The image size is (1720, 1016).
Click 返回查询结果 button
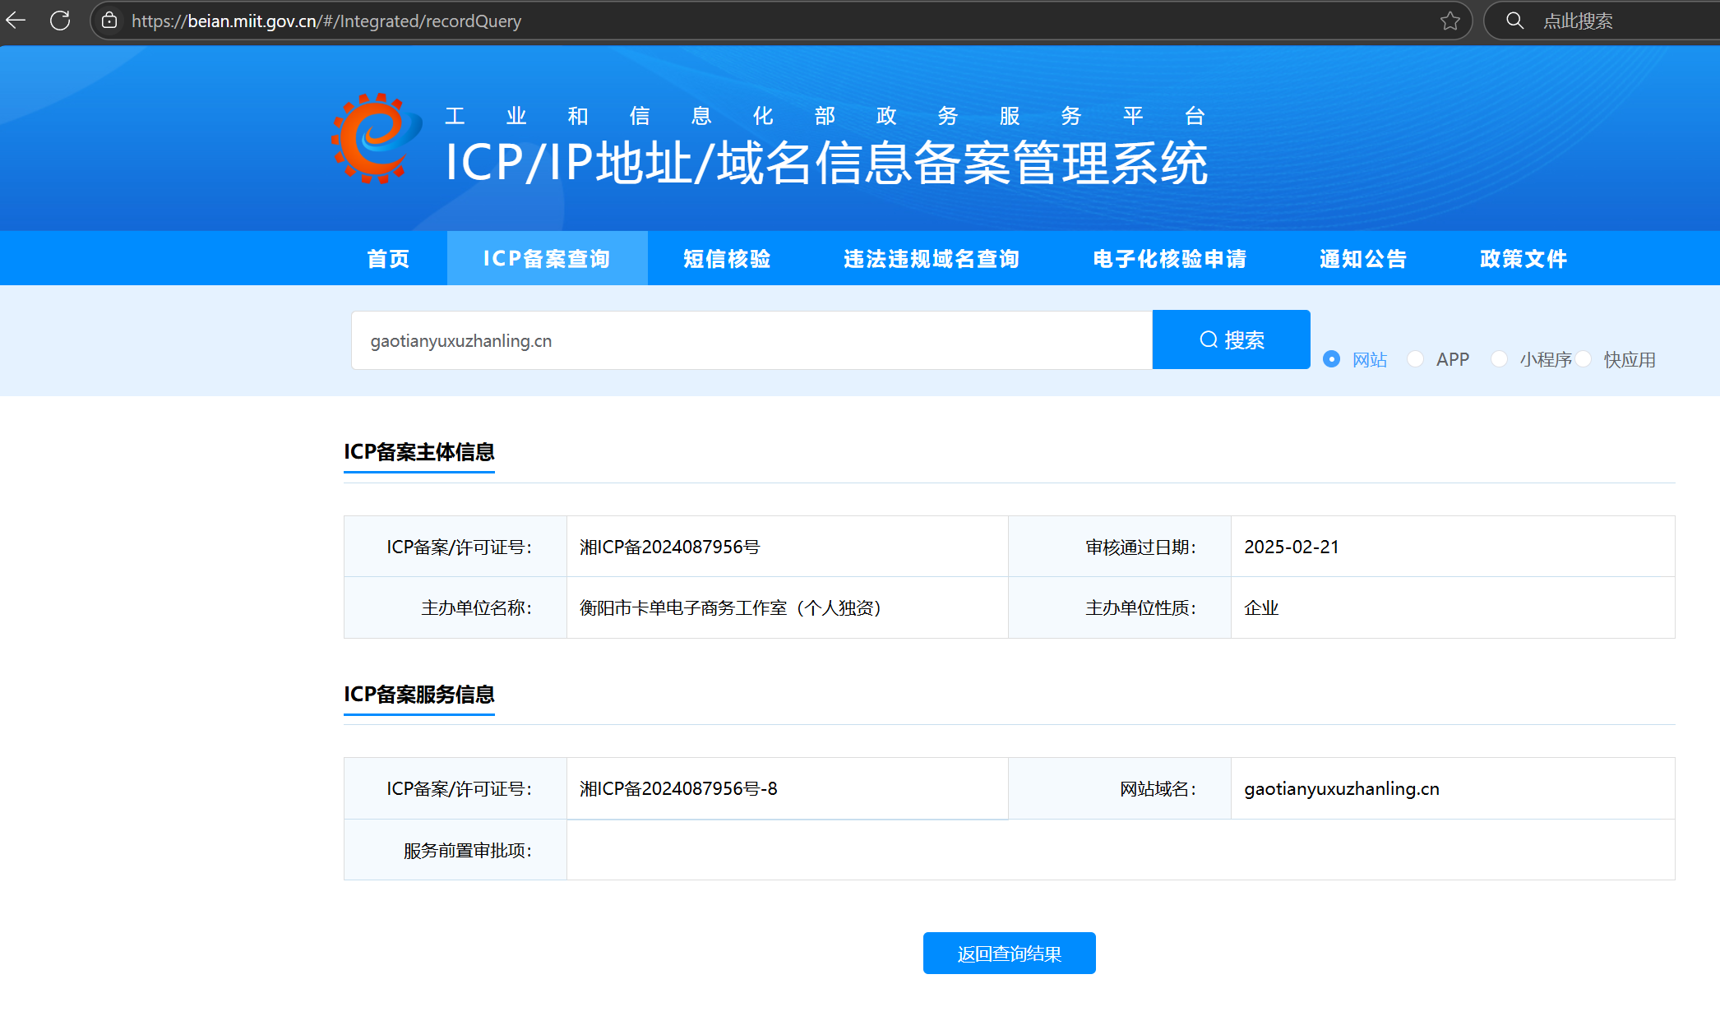point(1009,953)
